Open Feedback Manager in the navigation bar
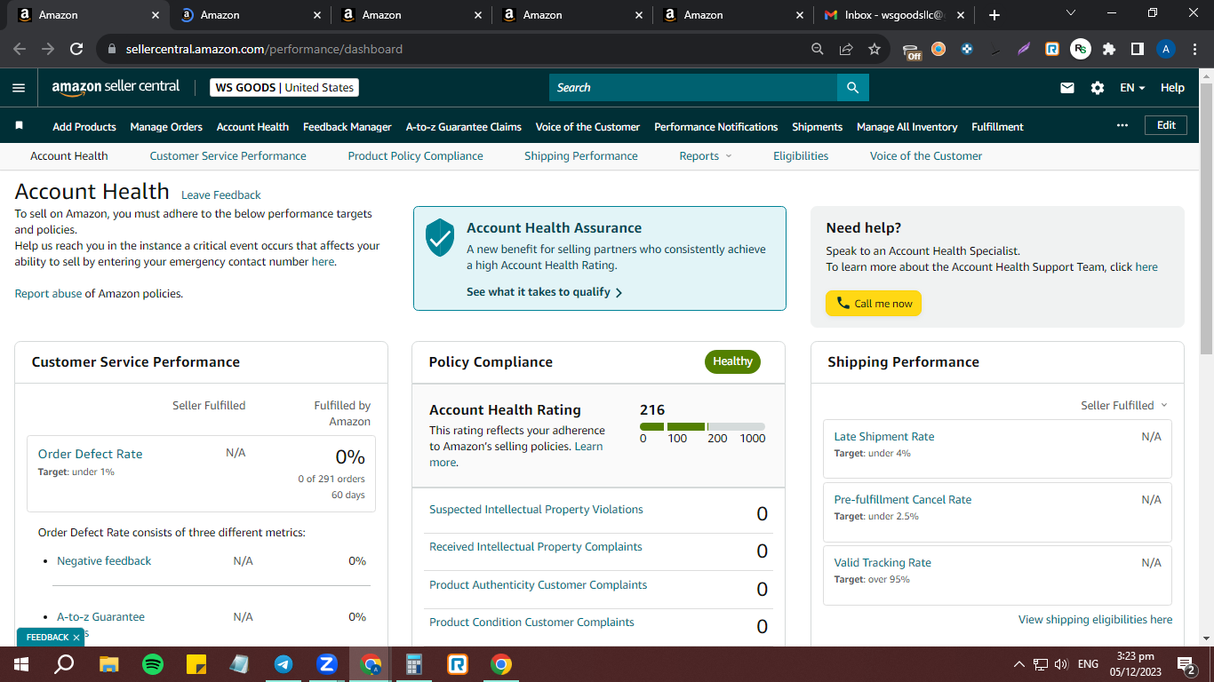Image resolution: width=1214 pixels, height=682 pixels. [347, 126]
